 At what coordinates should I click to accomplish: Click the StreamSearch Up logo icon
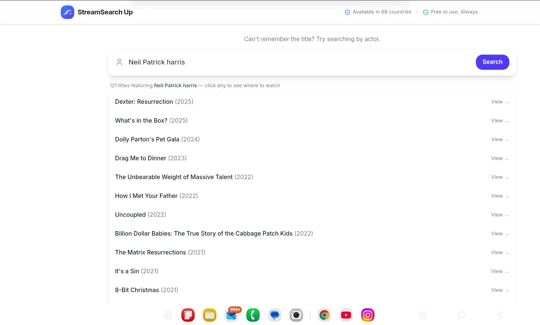pyautogui.click(x=67, y=12)
